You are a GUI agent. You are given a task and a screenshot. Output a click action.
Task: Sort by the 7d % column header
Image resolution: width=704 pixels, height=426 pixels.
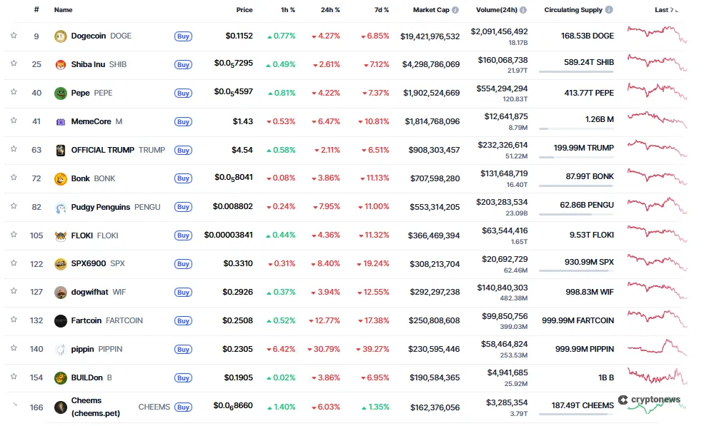click(x=382, y=11)
